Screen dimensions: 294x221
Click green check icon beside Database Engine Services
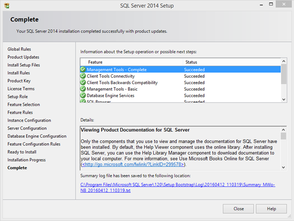pyautogui.click(x=83, y=95)
